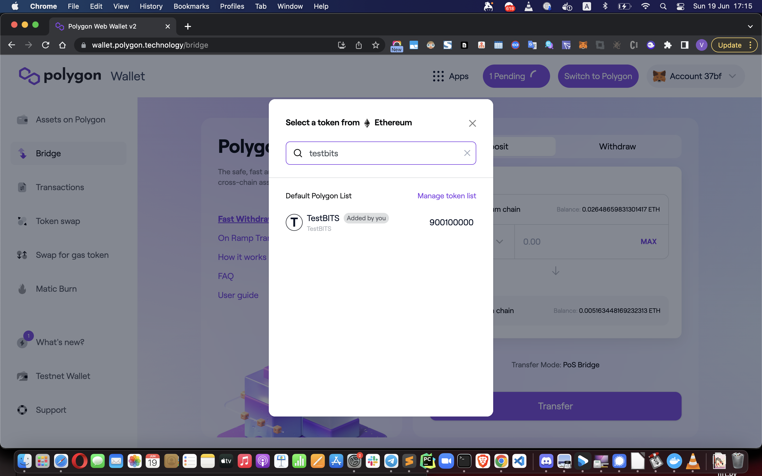Select Swap for gas token option
Screen dimensions: 762x476
[x=72, y=255]
